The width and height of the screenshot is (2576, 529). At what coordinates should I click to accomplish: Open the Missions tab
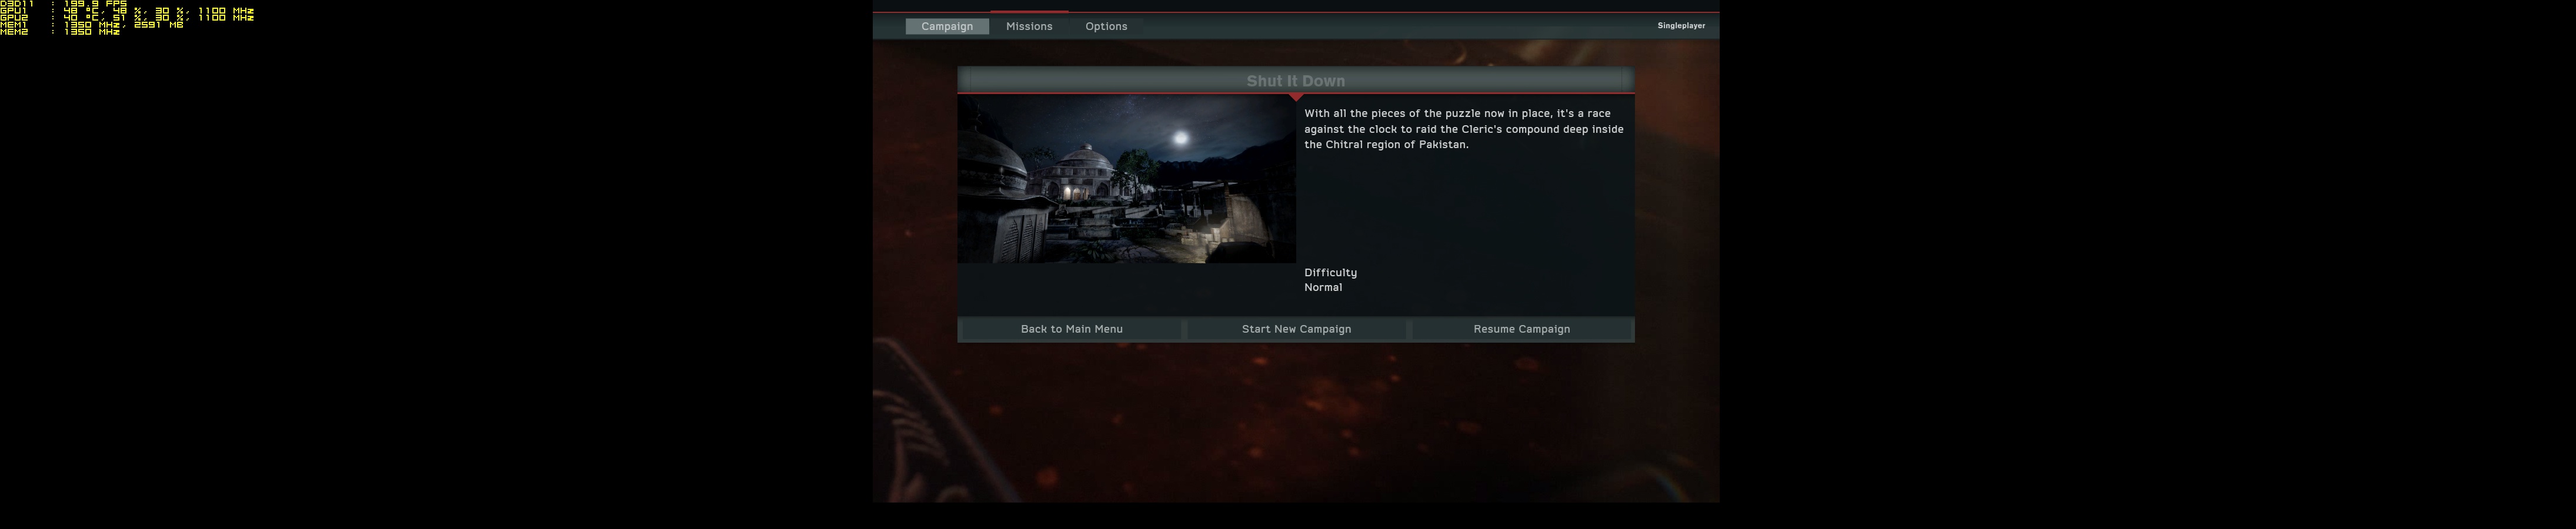(x=1029, y=26)
